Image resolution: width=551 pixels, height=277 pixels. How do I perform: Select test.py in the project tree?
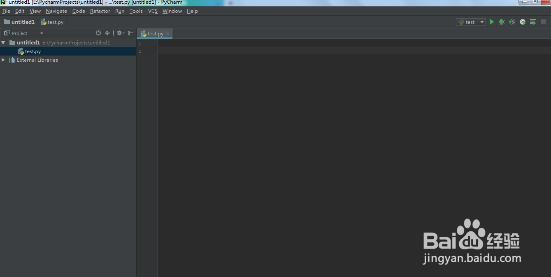point(68,51)
